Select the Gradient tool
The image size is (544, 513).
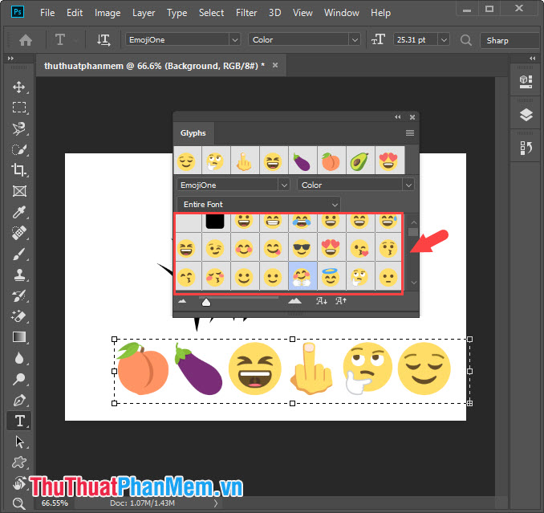pyautogui.click(x=19, y=337)
